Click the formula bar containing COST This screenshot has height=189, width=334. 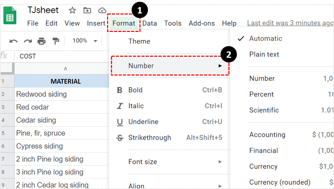(60, 56)
